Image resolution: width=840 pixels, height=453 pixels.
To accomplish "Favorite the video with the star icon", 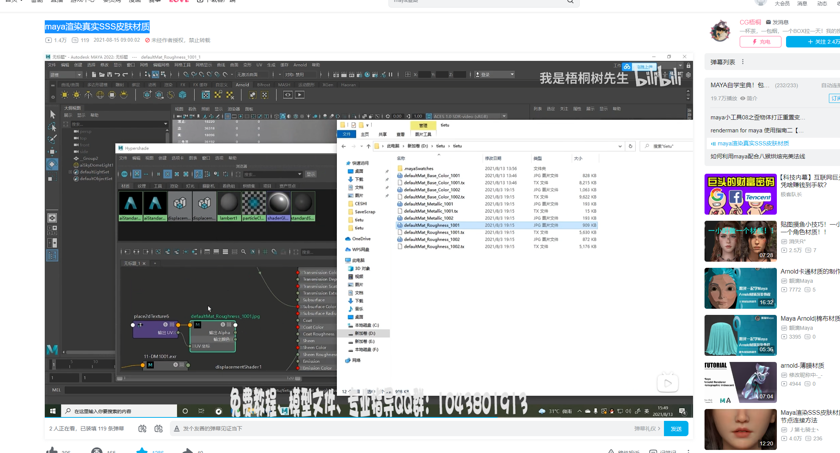I will [x=142, y=451].
